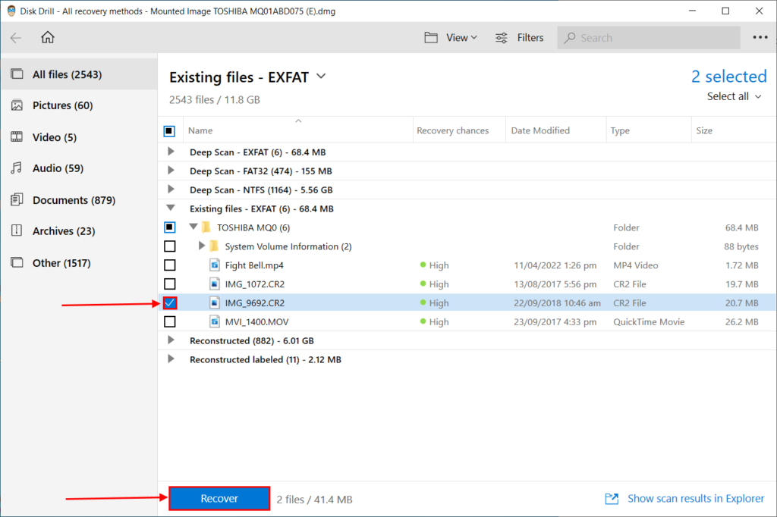777x517 pixels.
Task: Check the Fight Bell.mp4 checkbox
Action: (x=170, y=265)
